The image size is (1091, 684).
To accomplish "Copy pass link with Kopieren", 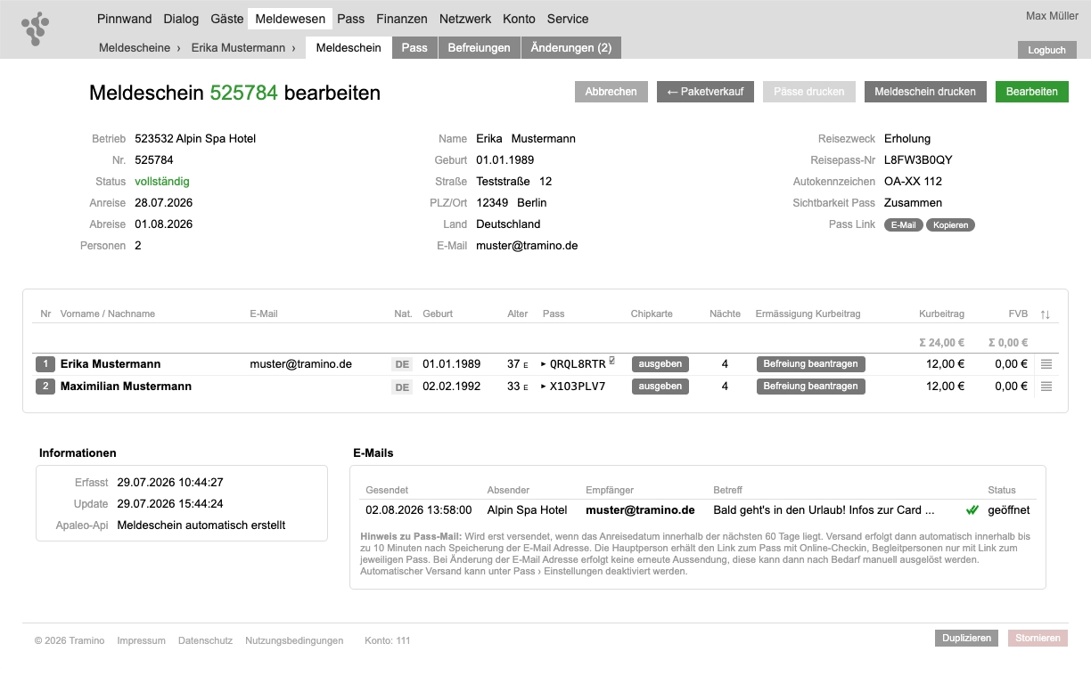I will (950, 225).
